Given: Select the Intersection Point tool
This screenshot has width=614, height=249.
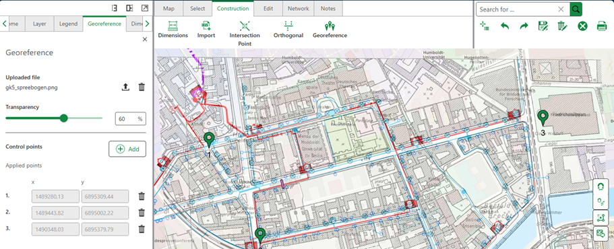Looking at the screenshot, I should pos(245,34).
